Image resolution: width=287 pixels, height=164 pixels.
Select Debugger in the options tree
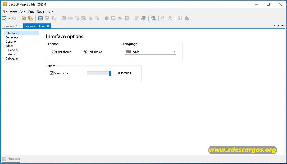(x=12, y=58)
